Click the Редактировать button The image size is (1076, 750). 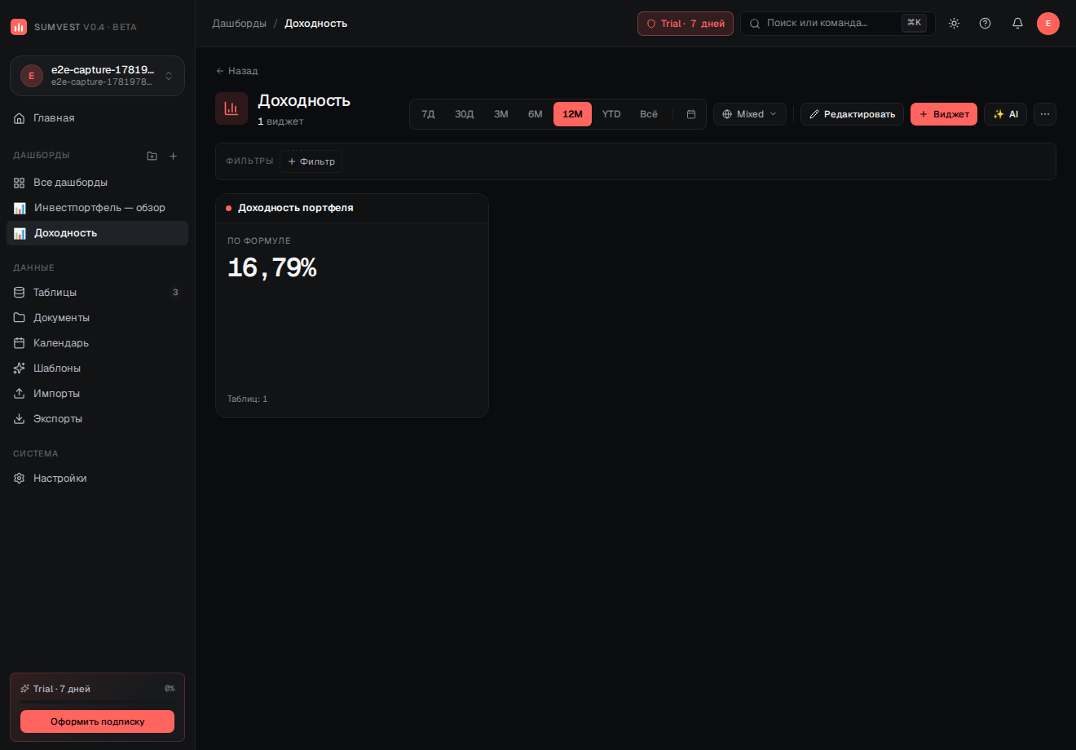(852, 114)
